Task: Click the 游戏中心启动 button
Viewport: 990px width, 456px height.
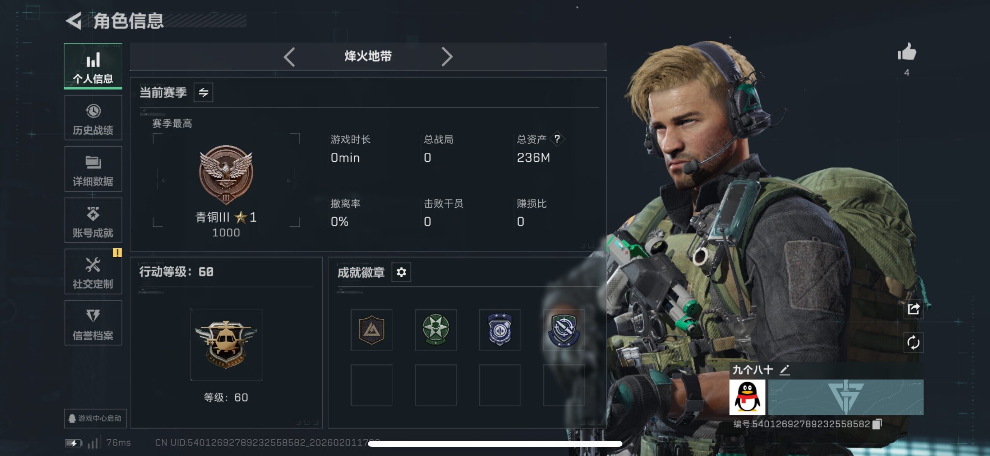Action: (95, 418)
